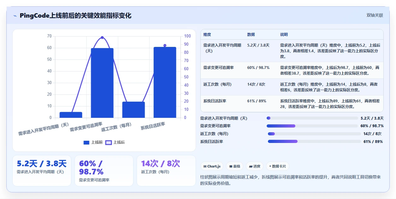Click 需求进入开发平均周期（天） in the table's first column
Viewport: 396px width, 199px height.
pyautogui.click(x=222, y=48)
